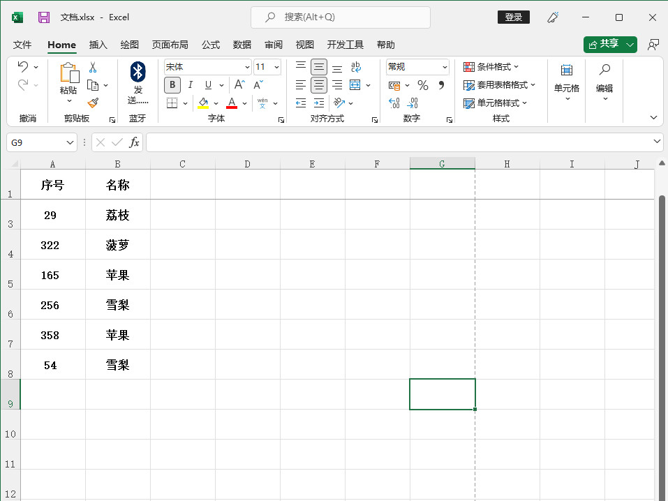Image resolution: width=668 pixels, height=501 pixels.
Task: Switch to the 页面布局 tab
Action: [x=170, y=45]
